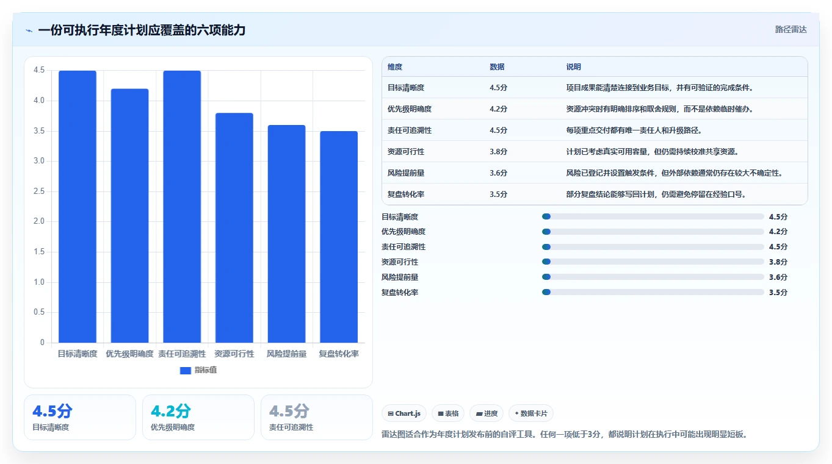Click the 3.6分 value in the table
Screen dimensions: 832x464
[499, 173]
